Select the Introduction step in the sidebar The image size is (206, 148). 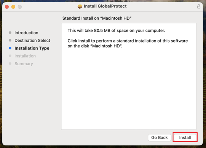pyautogui.click(x=26, y=33)
